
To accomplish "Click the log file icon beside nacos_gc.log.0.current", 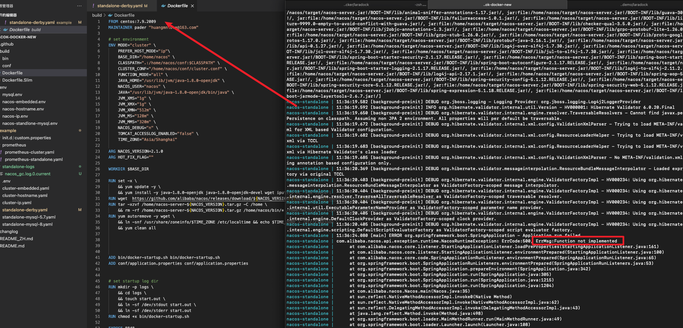I will click(1, 174).
